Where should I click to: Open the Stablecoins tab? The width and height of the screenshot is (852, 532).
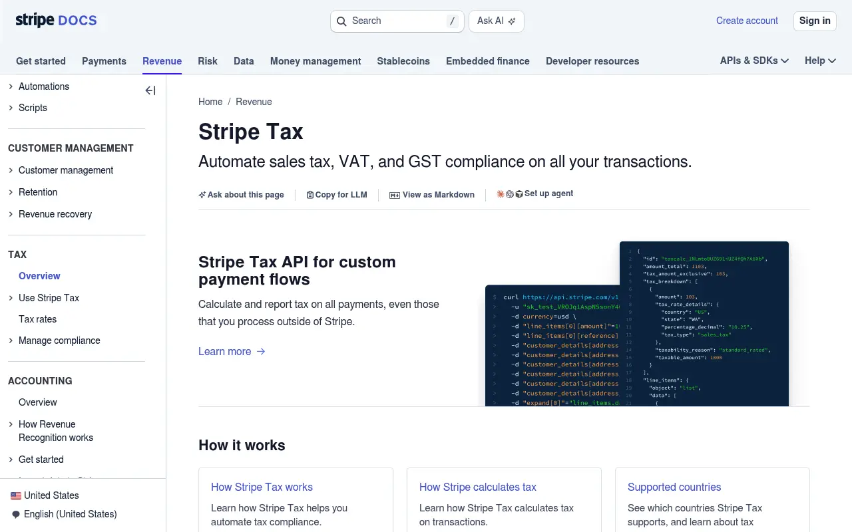(x=403, y=61)
